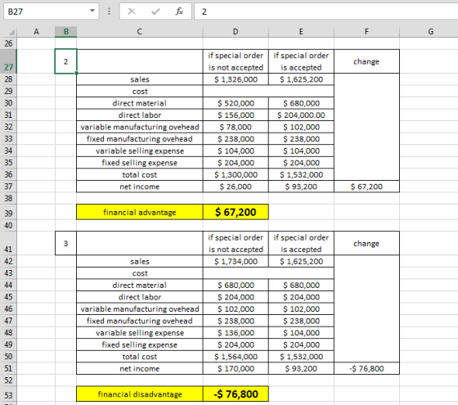Click net income $ 93,200 in row 37

tap(301, 187)
